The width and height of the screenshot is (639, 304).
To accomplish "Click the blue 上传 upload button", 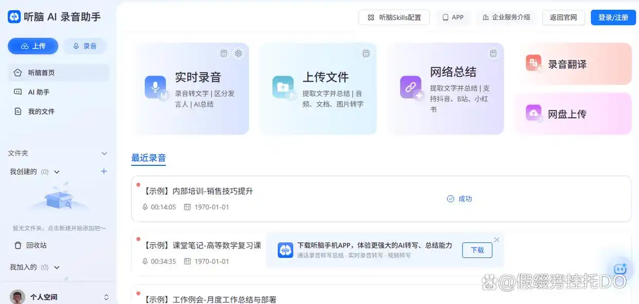I will [x=33, y=46].
